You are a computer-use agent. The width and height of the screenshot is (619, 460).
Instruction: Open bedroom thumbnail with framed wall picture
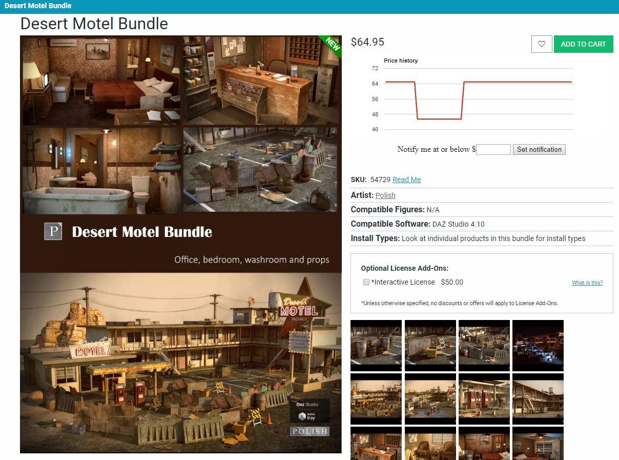pos(484,443)
